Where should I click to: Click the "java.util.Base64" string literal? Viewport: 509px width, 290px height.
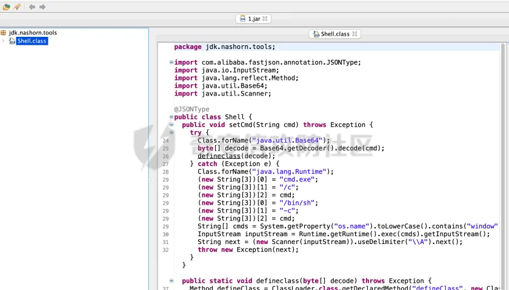287,140
